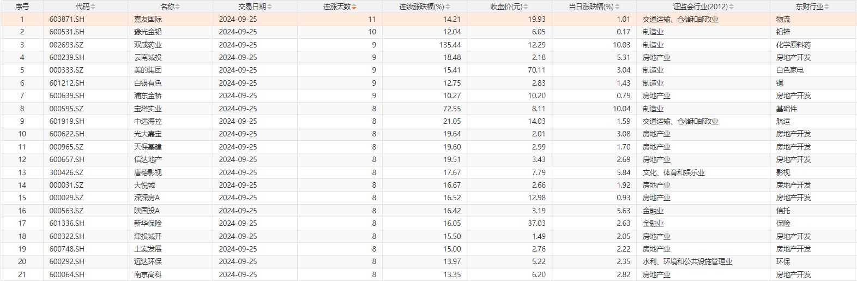857x281 pixels.
Task: Select stock code 600531.SH
Action: pos(67,32)
